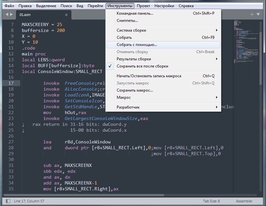Select 'Командная панель...' menu entry

(x=135, y=13)
